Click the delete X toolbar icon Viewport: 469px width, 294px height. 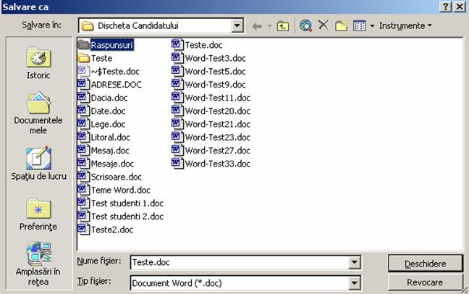[x=323, y=26]
